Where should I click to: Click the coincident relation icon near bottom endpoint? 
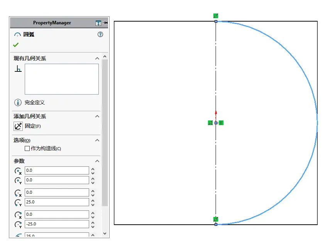tap(216, 219)
